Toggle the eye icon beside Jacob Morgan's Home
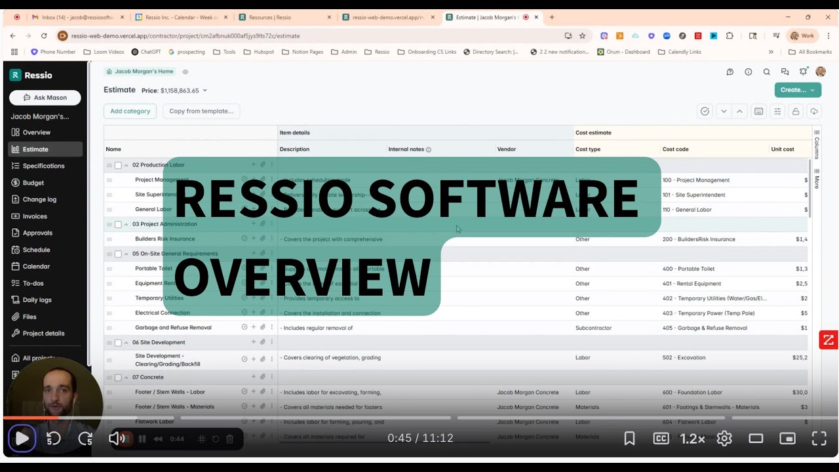 click(185, 71)
